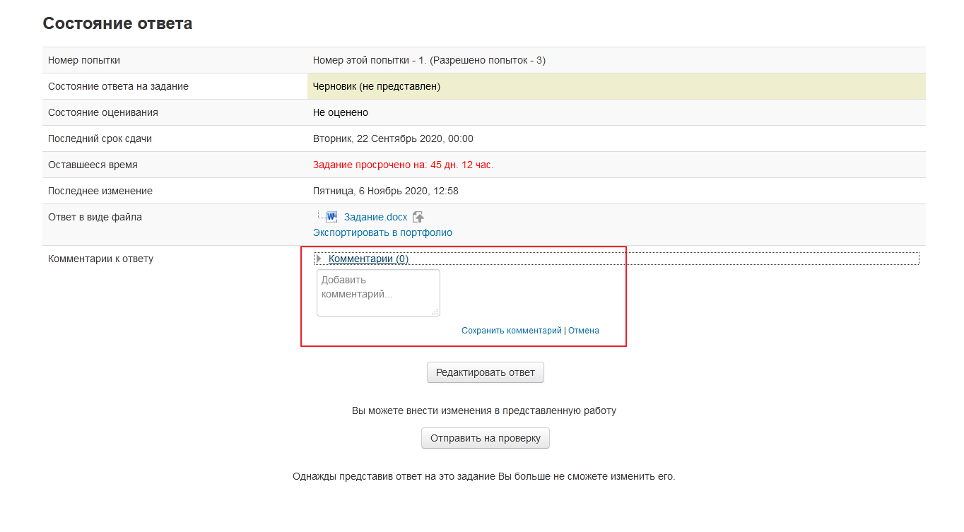Click the Word document icon beside Задание.docx
The image size is (964, 532).
pos(331,217)
